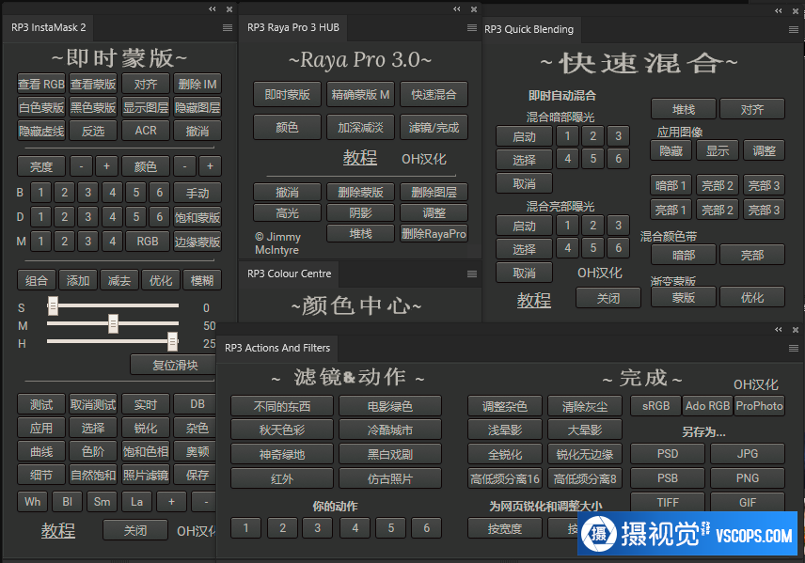Collapse the Actions And Filters panel double-arrow icon
The image size is (805, 563).
[779, 330]
